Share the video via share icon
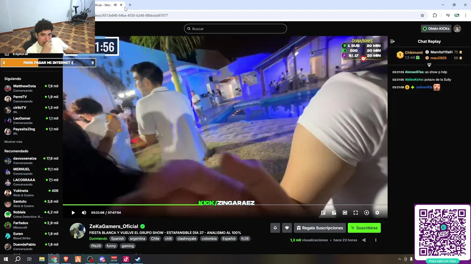471x264 pixels. (364, 240)
